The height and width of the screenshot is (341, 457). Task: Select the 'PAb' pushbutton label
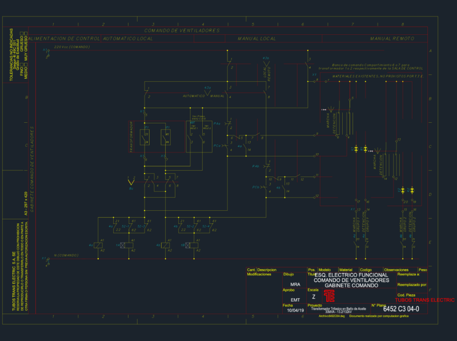tap(255, 166)
